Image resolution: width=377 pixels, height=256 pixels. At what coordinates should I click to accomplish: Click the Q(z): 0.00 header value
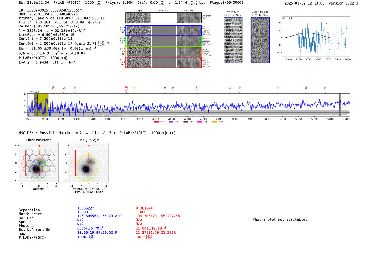click(151, 3)
